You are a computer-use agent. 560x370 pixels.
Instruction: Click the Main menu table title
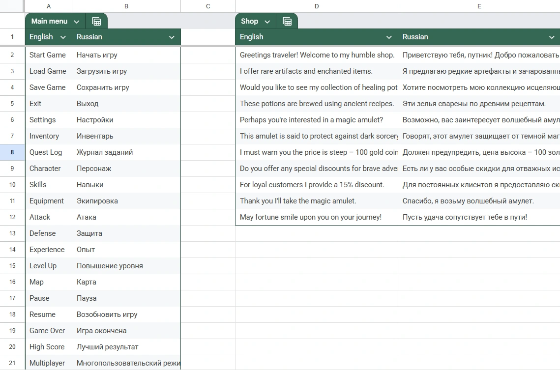click(49, 22)
